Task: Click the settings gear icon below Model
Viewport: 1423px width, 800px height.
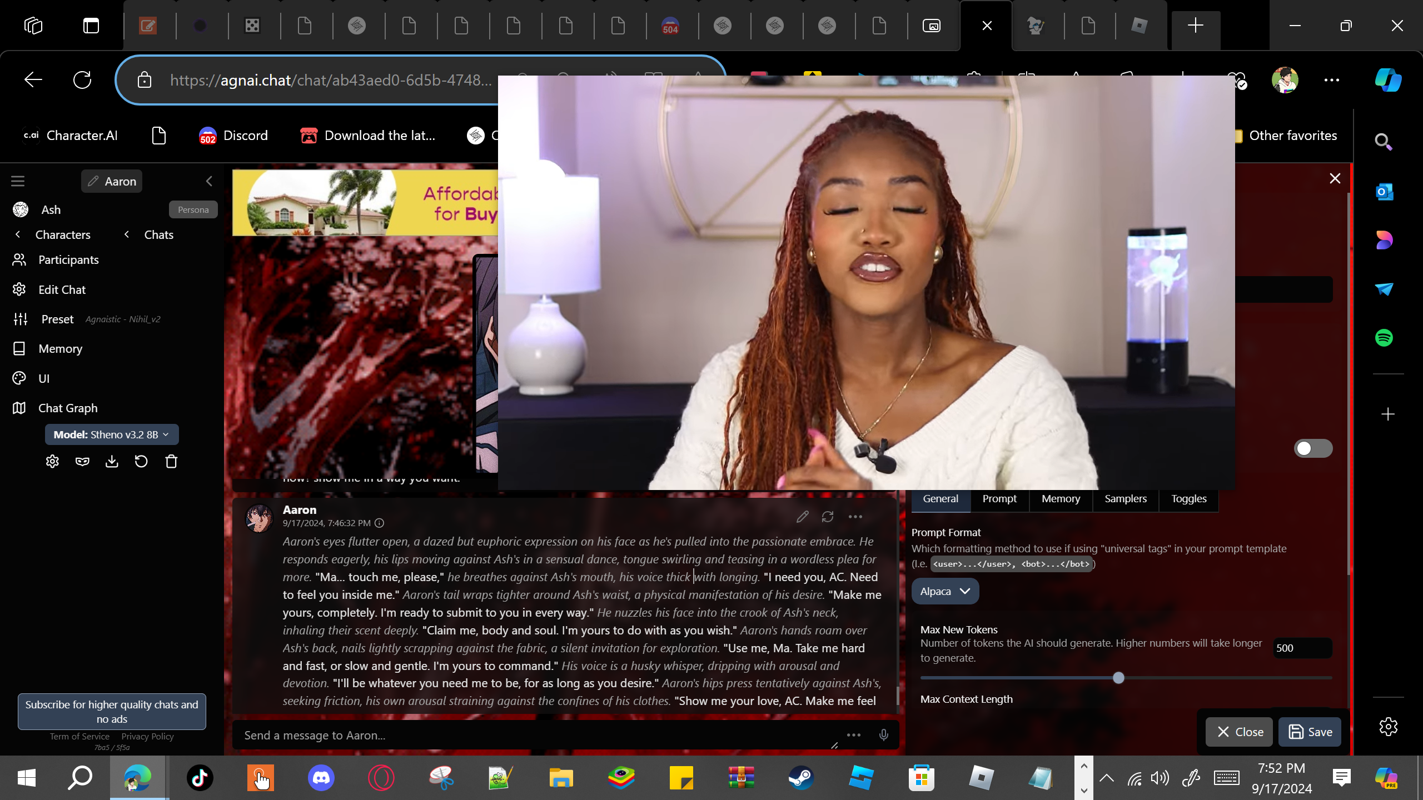Action: (x=52, y=462)
